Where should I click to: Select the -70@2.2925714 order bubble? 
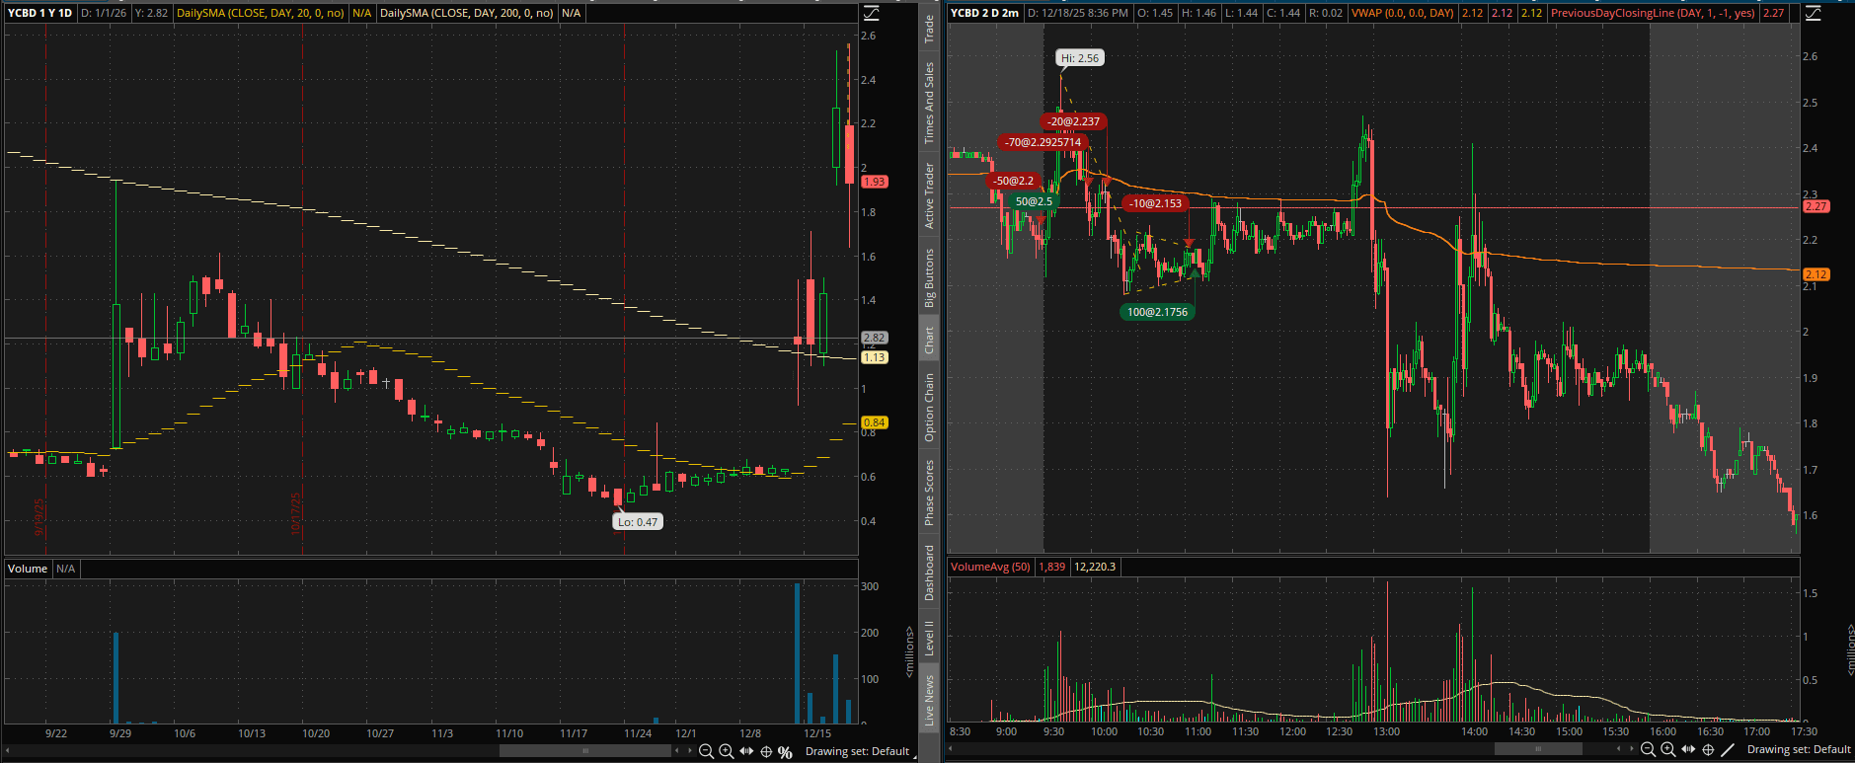[x=1043, y=142]
